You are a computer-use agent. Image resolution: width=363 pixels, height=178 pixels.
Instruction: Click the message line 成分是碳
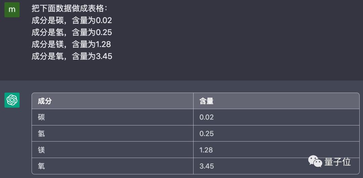71,20
